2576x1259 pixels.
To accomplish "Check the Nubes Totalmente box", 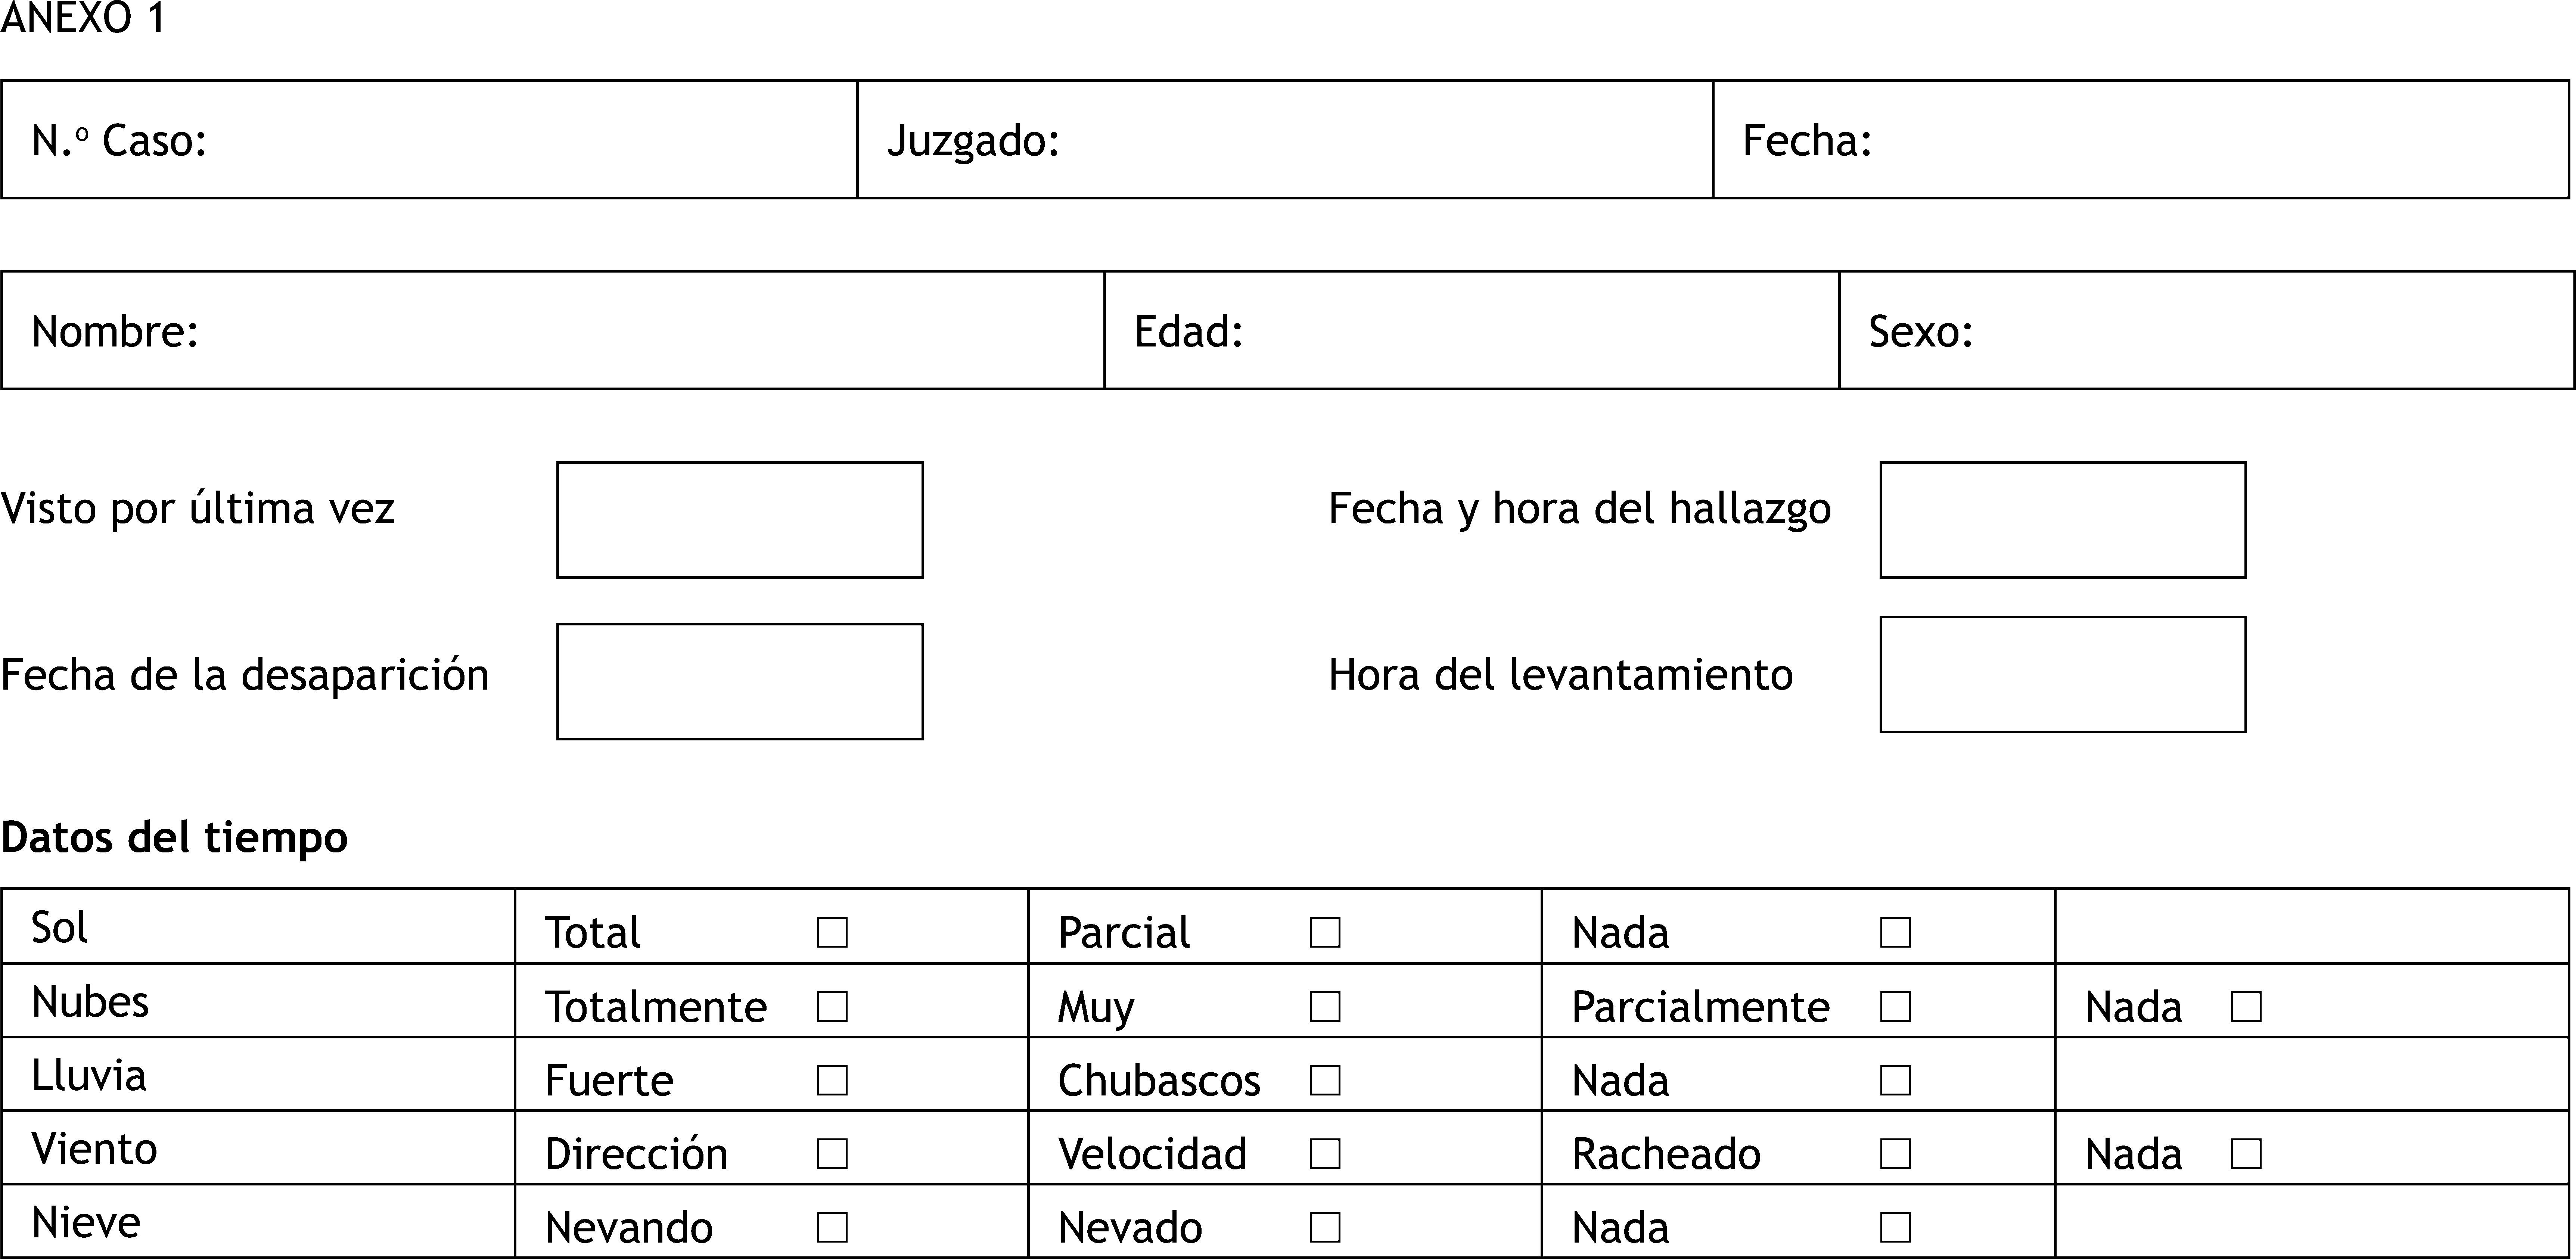I will tap(832, 1006).
